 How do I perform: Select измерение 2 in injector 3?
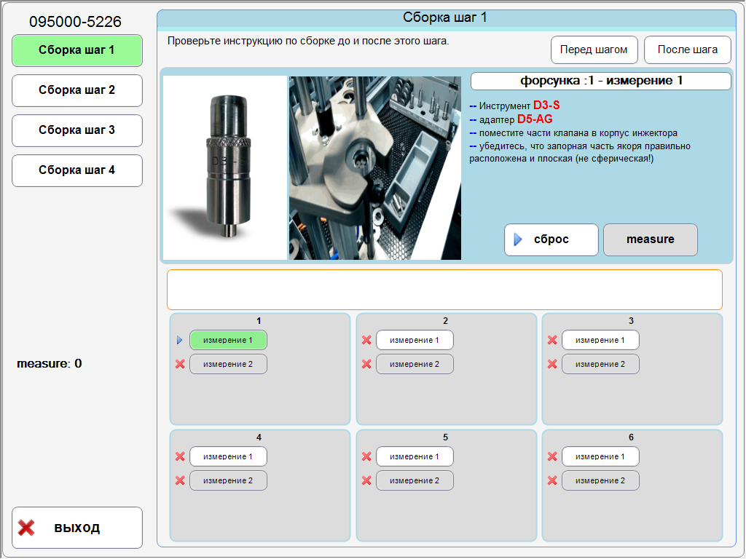600,364
